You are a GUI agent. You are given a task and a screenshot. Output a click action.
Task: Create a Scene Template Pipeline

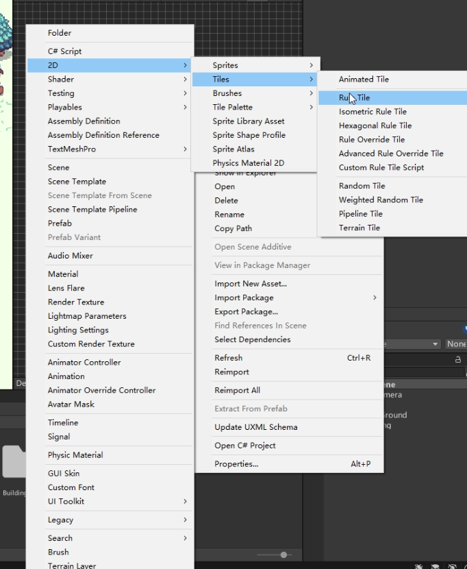point(110,209)
